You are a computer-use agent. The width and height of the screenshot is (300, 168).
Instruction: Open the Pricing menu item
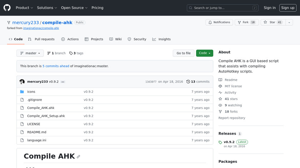(97, 8)
